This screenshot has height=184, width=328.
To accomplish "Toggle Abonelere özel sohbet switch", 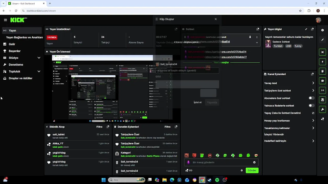I will point(311,98).
